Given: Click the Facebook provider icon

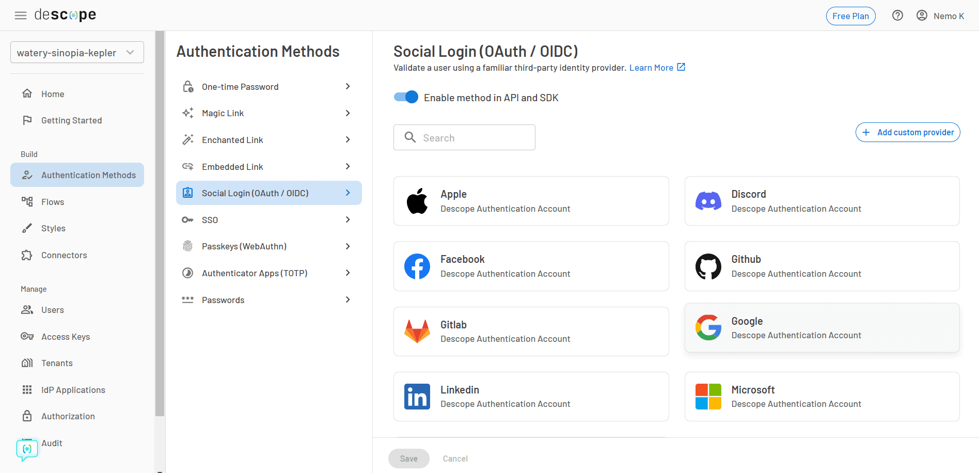Looking at the screenshot, I should point(417,266).
